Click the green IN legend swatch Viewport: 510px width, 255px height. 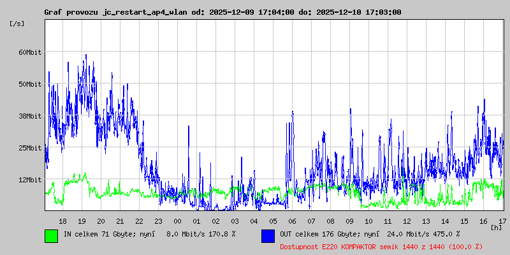pos(52,236)
